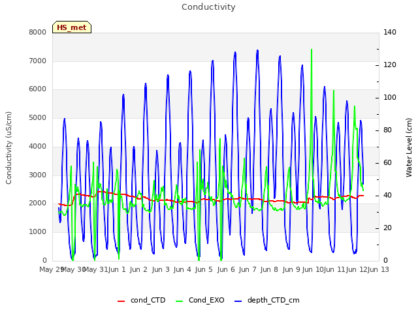418x313 pixels.
Task: Click the Jun 1 date label
Action: [x=117, y=269]
